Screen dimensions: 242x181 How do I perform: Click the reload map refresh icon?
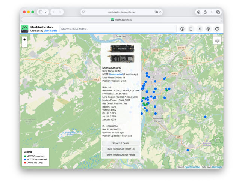(217, 29)
